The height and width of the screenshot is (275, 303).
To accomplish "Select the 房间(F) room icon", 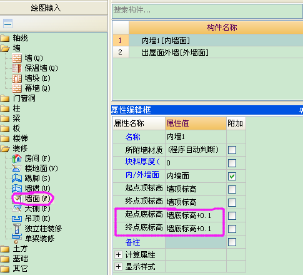I will tap(17, 158).
